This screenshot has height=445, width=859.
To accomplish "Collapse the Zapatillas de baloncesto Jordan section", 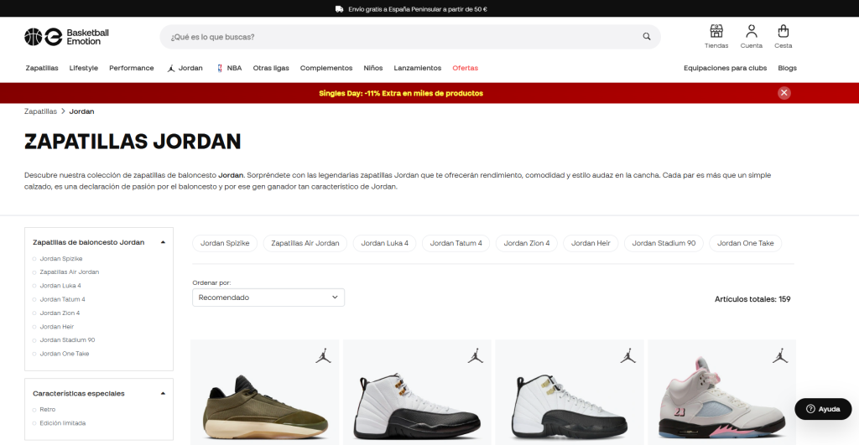I will (163, 242).
